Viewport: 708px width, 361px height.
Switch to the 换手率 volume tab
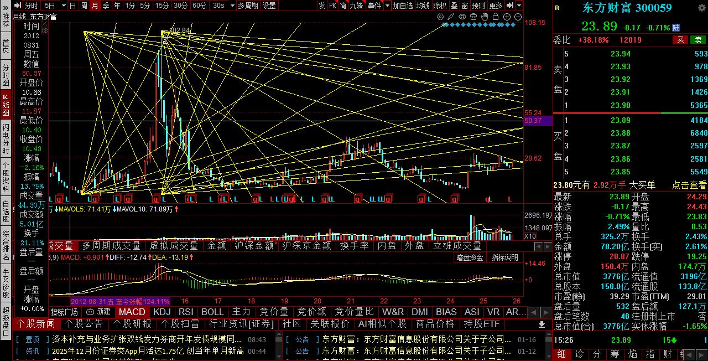tap(354, 246)
